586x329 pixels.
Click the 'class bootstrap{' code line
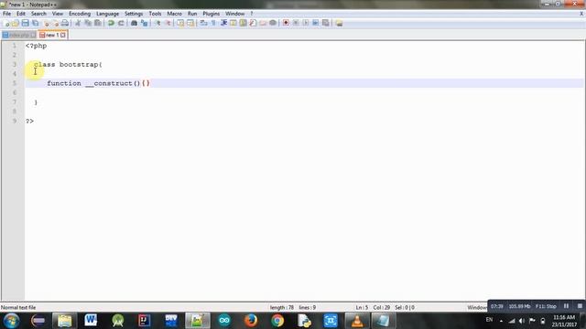[69, 65]
